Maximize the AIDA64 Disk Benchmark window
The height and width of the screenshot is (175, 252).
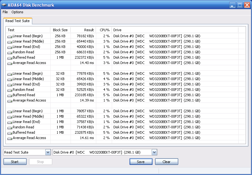240,5
